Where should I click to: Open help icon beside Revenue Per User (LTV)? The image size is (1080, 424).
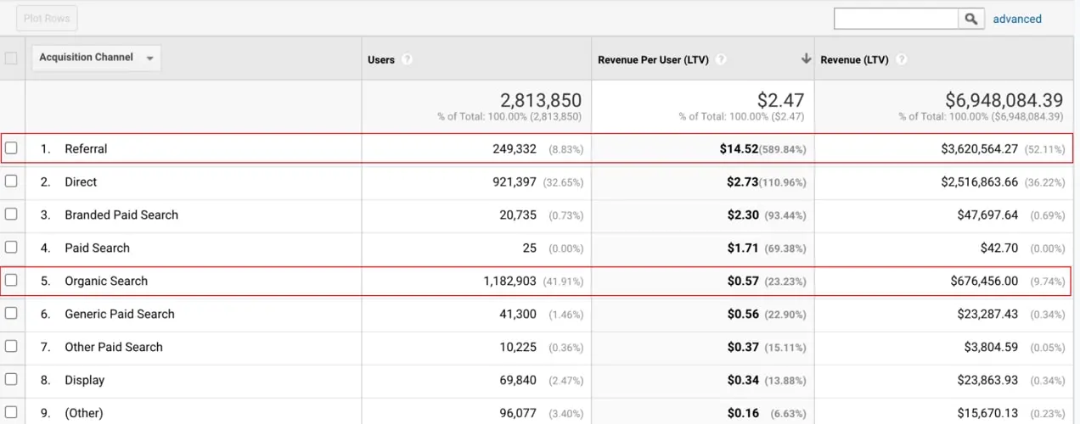[721, 60]
